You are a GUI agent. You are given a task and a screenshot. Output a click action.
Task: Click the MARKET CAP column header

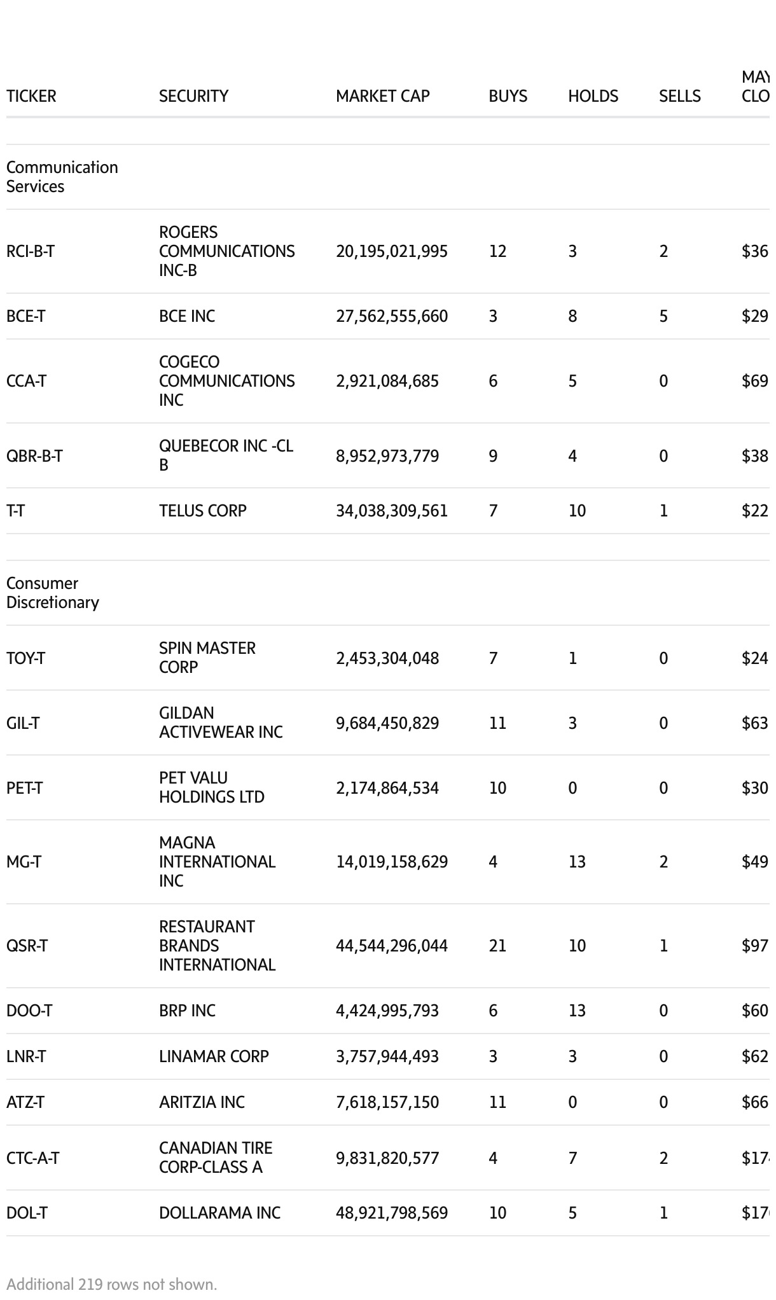(382, 96)
